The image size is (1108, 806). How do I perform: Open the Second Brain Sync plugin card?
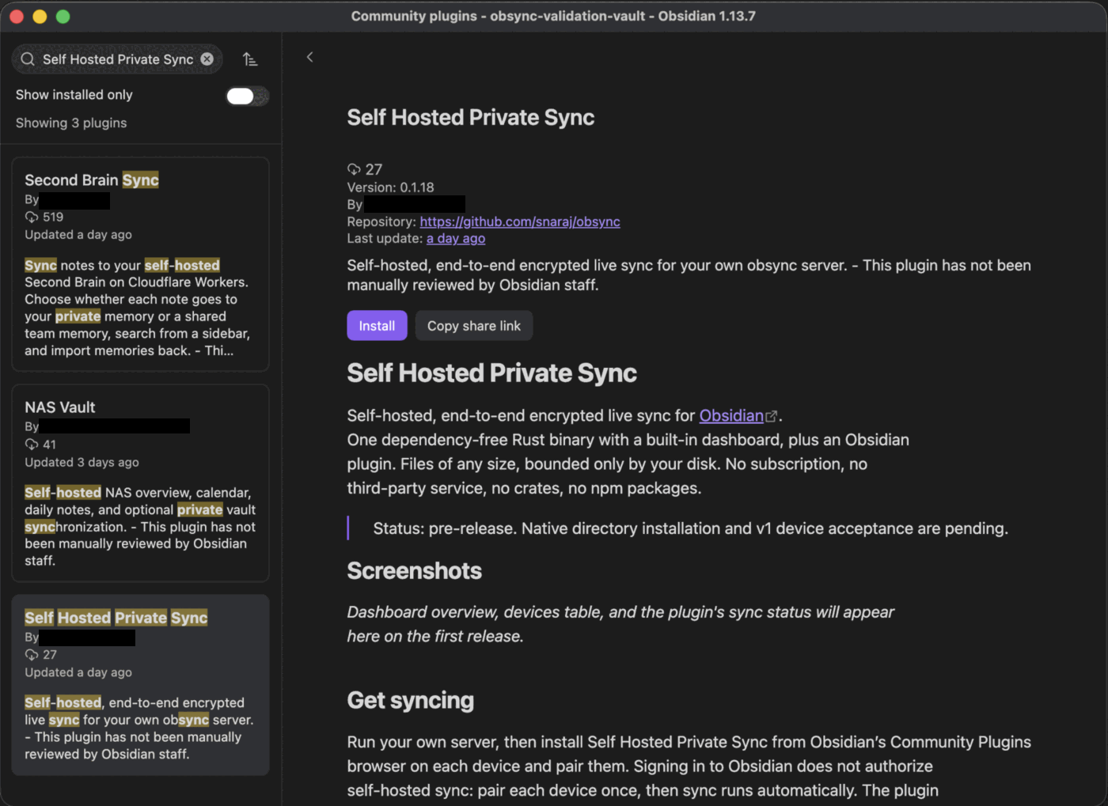click(140, 264)
